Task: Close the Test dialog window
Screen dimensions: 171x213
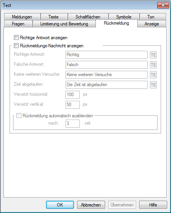Action: pyautogui.click(x=163, y=5)
